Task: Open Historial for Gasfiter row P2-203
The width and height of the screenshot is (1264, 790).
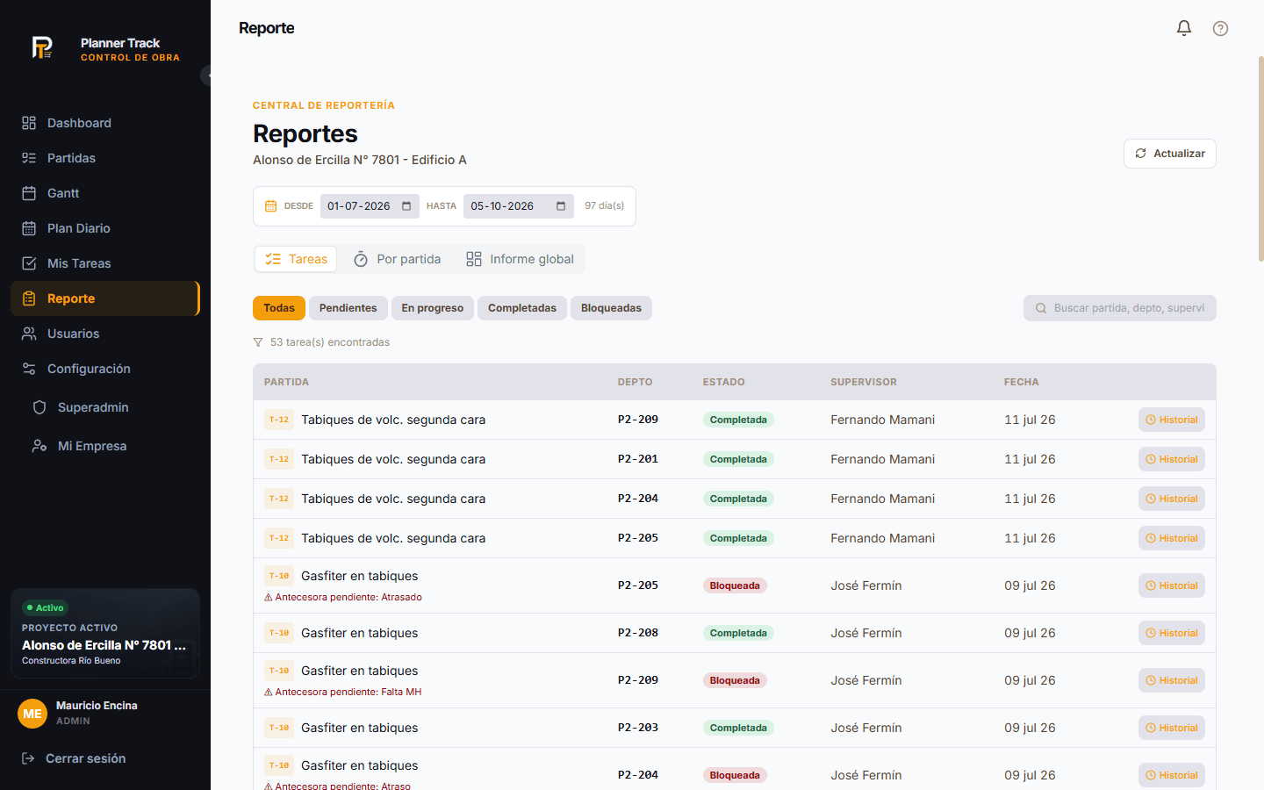Action: pos(1172,728)
